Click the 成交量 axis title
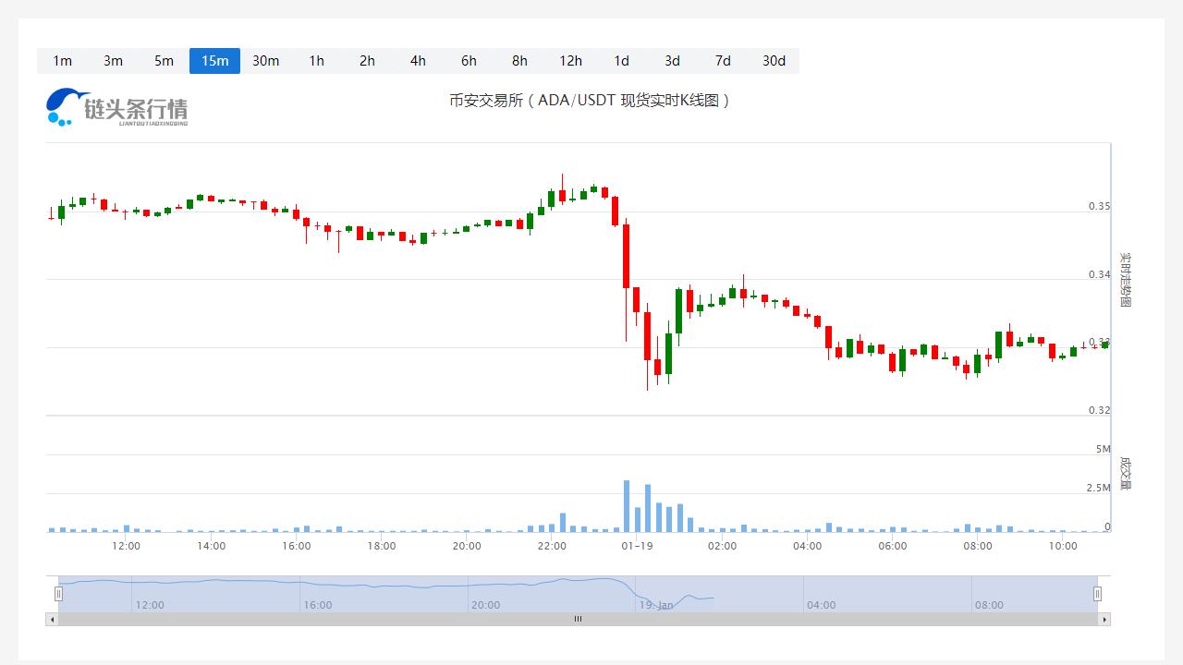The height and width of the screenshot is (665, 1183). (x=1126, y=473)
